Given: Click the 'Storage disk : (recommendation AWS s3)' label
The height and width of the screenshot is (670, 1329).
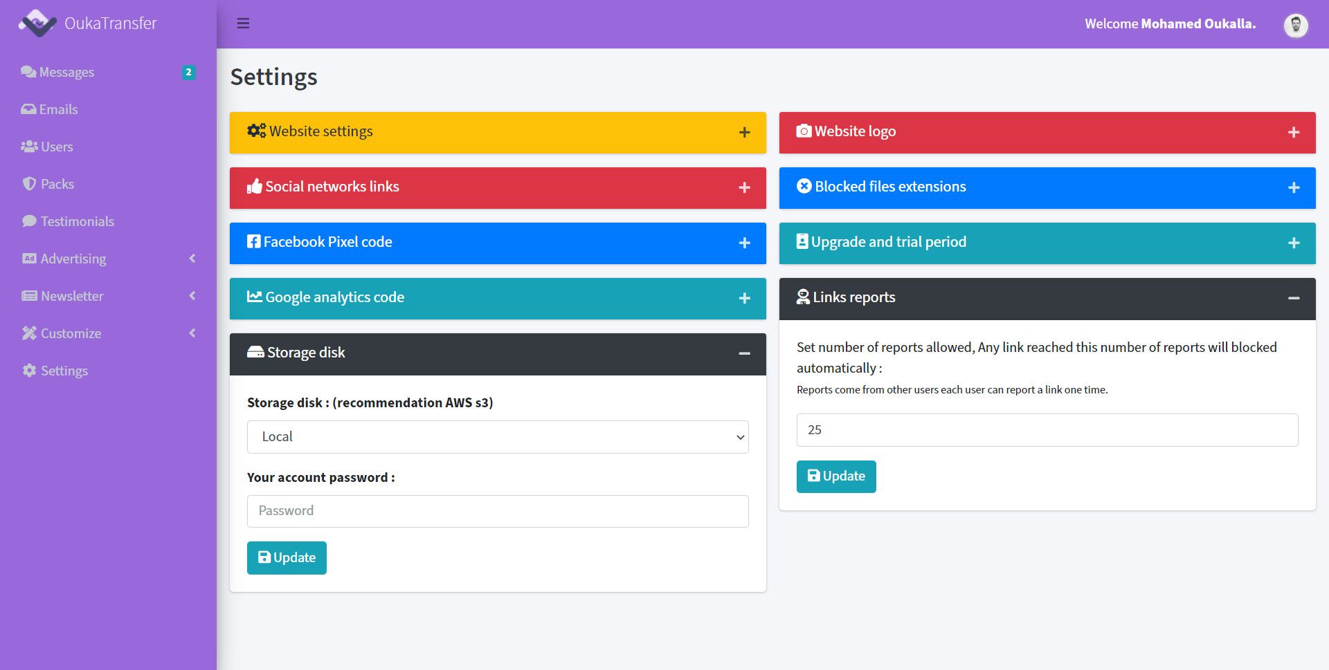Looking at the screenshot, I should [x=370, y=402].
